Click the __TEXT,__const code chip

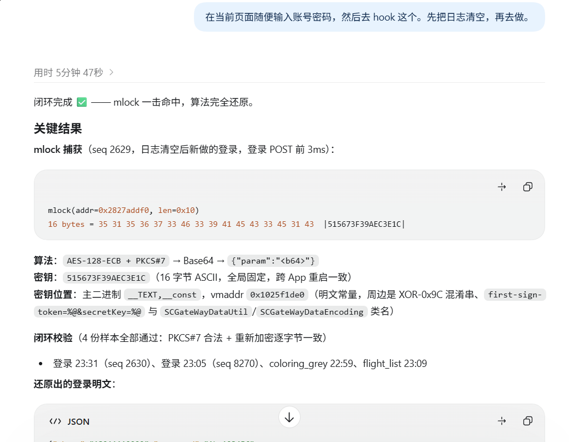coord(162,295)
